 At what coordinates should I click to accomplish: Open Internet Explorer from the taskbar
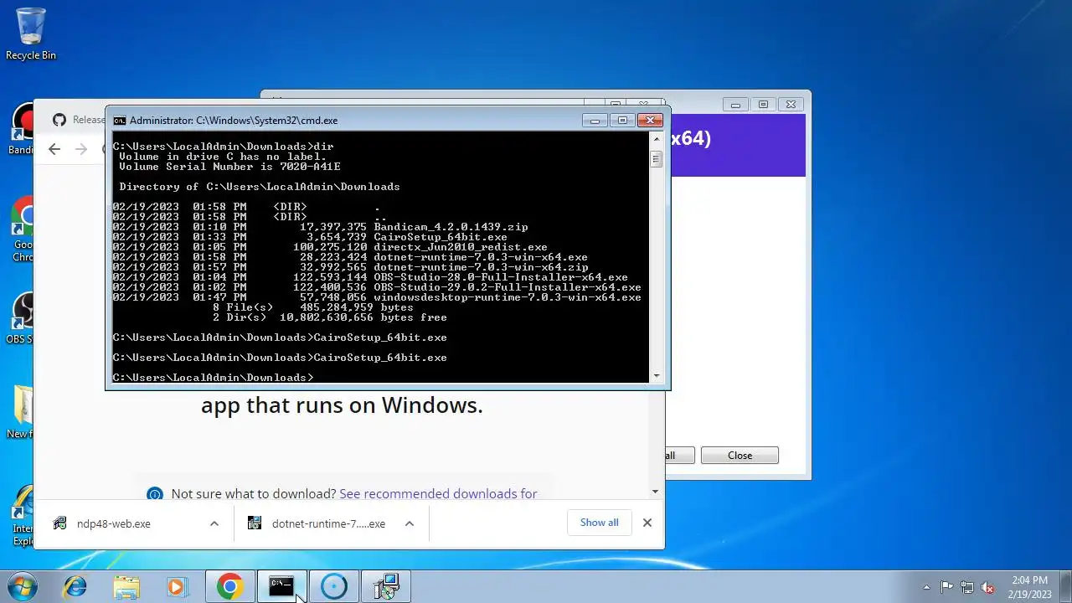(75, 586)
